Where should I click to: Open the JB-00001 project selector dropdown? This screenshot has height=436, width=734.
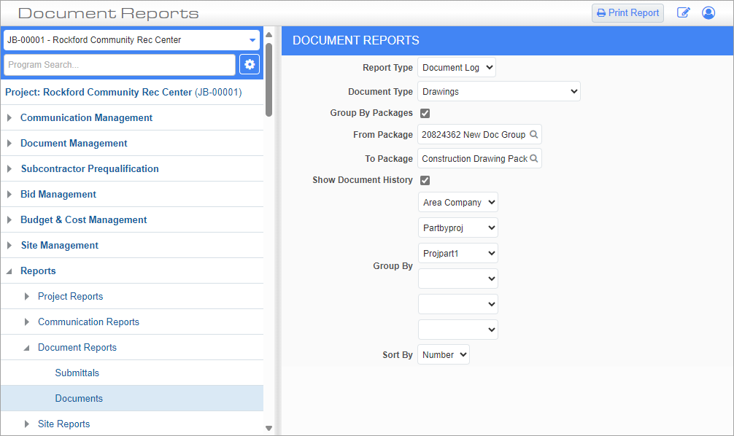(252, 40)
